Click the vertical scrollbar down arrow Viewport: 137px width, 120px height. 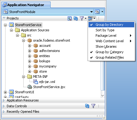pos(102,96)
